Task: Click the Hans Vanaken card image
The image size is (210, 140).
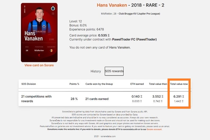Action: point(39,33)
